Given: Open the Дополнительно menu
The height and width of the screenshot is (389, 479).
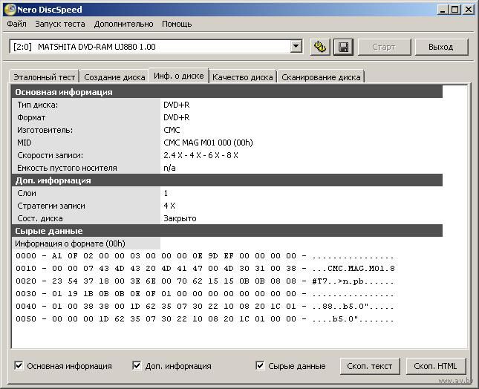Looking at the screenshot, I should tap(123, 24).
